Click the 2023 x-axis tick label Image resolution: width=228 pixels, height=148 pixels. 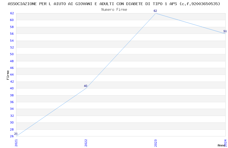pos(156,143)
